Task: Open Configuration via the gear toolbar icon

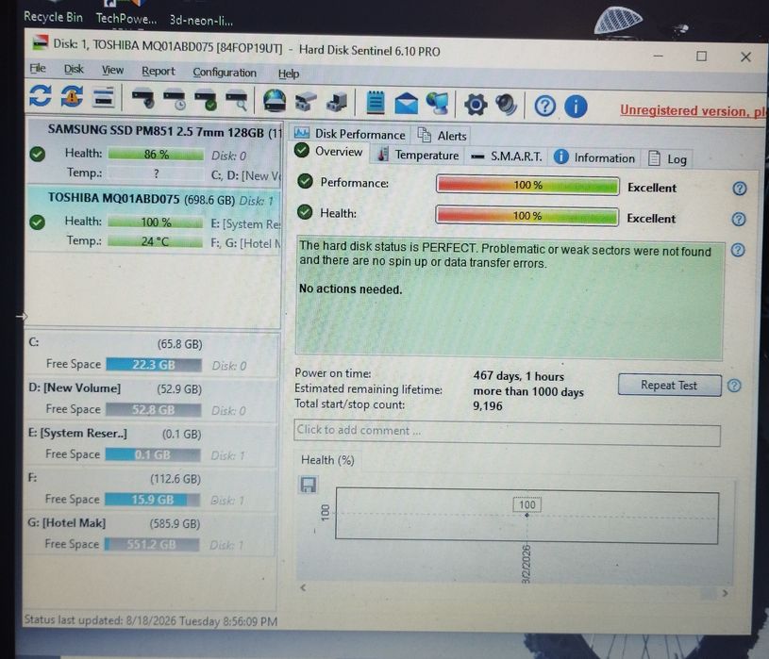Action: point(476,105)
